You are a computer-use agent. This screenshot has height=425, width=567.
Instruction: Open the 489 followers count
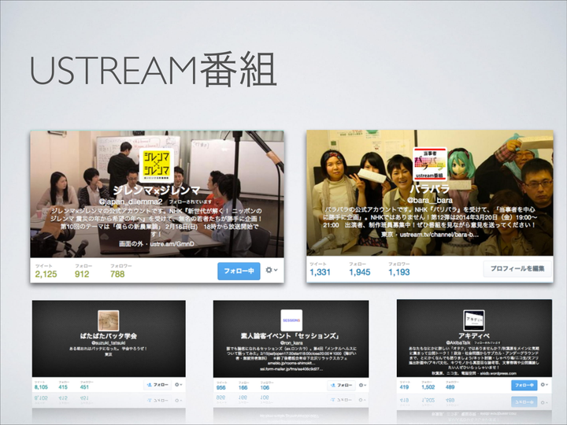450,387
